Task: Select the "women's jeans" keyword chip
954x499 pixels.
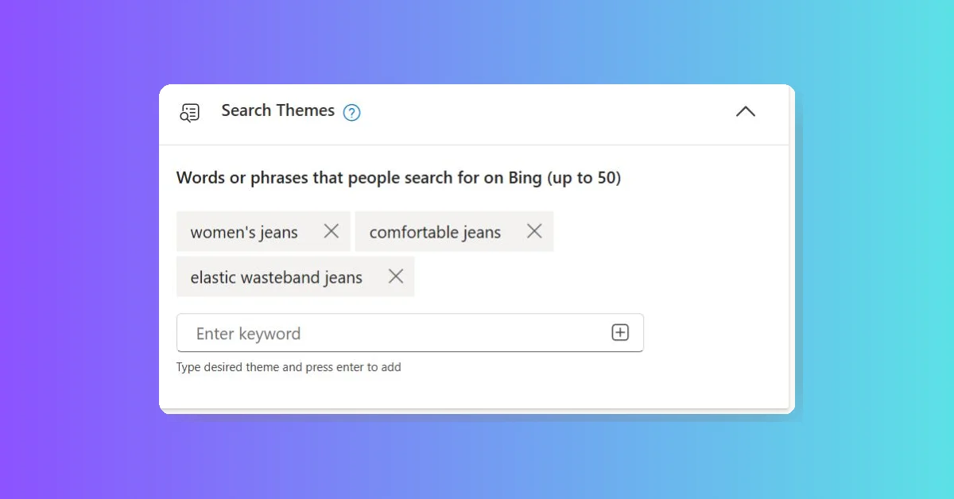Action: pos(243,231)
